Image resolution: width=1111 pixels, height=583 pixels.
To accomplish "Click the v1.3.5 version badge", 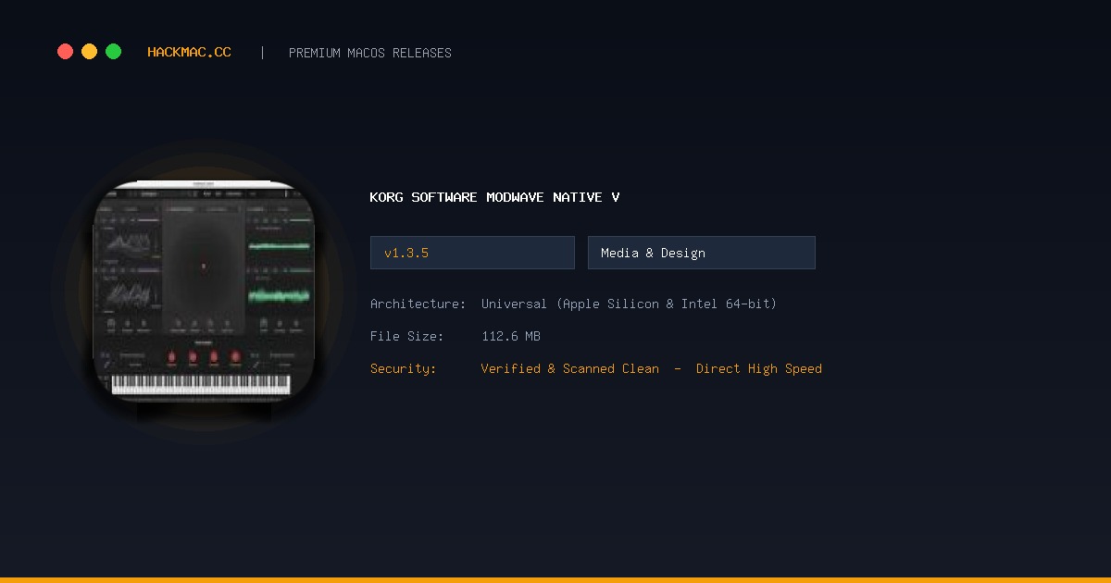I will (x=472, y=253).
